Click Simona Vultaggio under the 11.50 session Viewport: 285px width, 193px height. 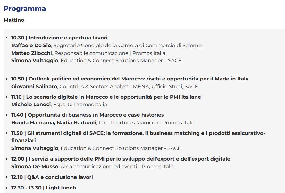pyautogui.click(x=35, y=148)
